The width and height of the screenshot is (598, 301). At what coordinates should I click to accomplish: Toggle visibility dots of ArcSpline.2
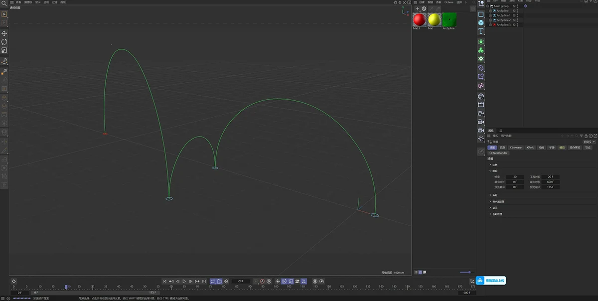click(517, 20)
